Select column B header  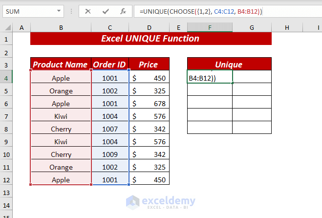[x=61, y=27]
